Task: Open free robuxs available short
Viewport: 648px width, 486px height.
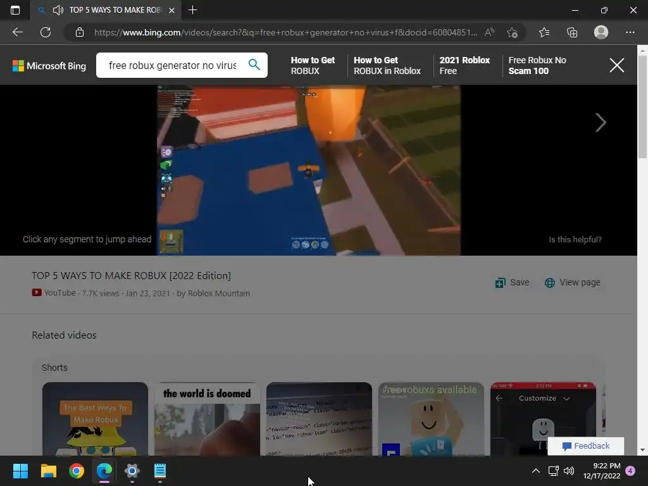Action: point(431,419)
